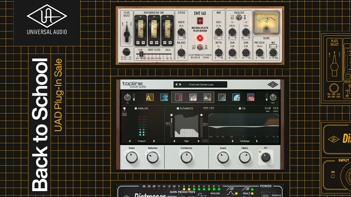351x197 pixels.
Task: Go to previous Topline preset arrow
Action: pos(176,85)
